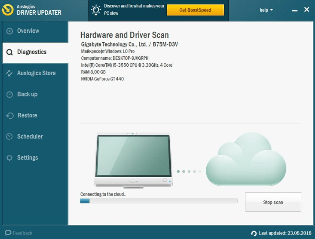Click the Back up checkmark clock icon
The width and height of the screenshot is (315, 239).
pos(9,94)
